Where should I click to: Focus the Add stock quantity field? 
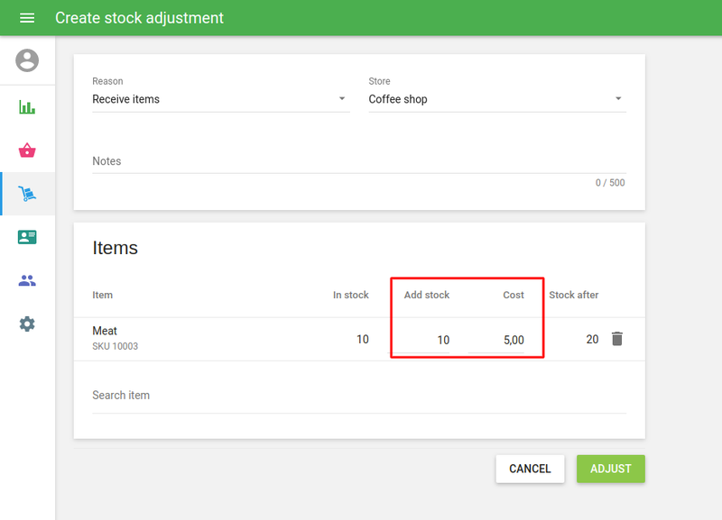pos(424,340)
